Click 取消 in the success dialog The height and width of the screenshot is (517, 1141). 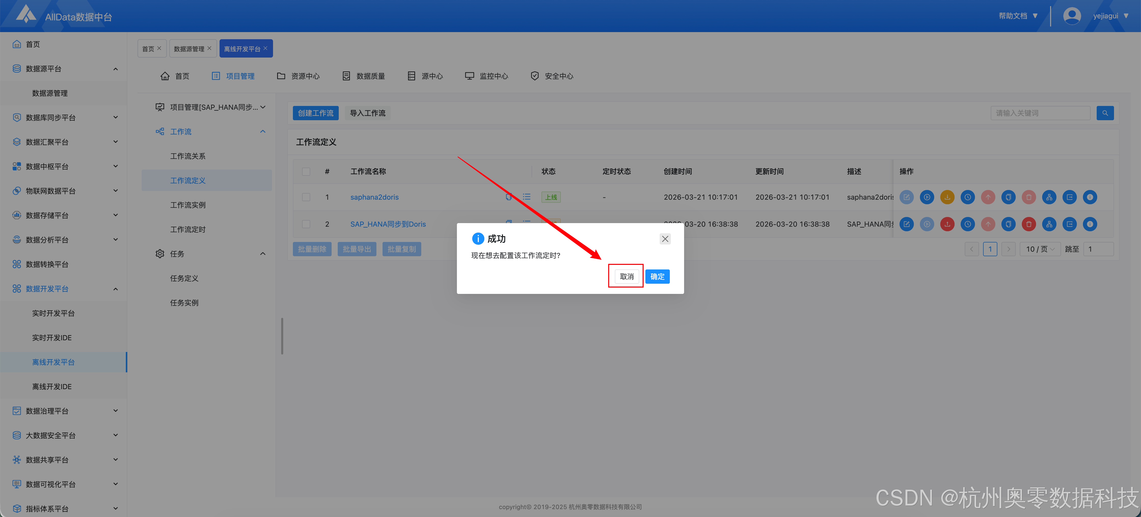click(x=626, y=276)
